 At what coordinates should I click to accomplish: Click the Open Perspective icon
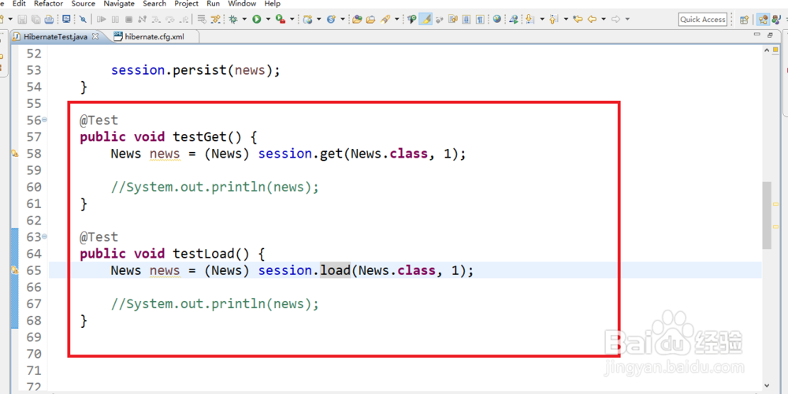[x=745, y=20]
